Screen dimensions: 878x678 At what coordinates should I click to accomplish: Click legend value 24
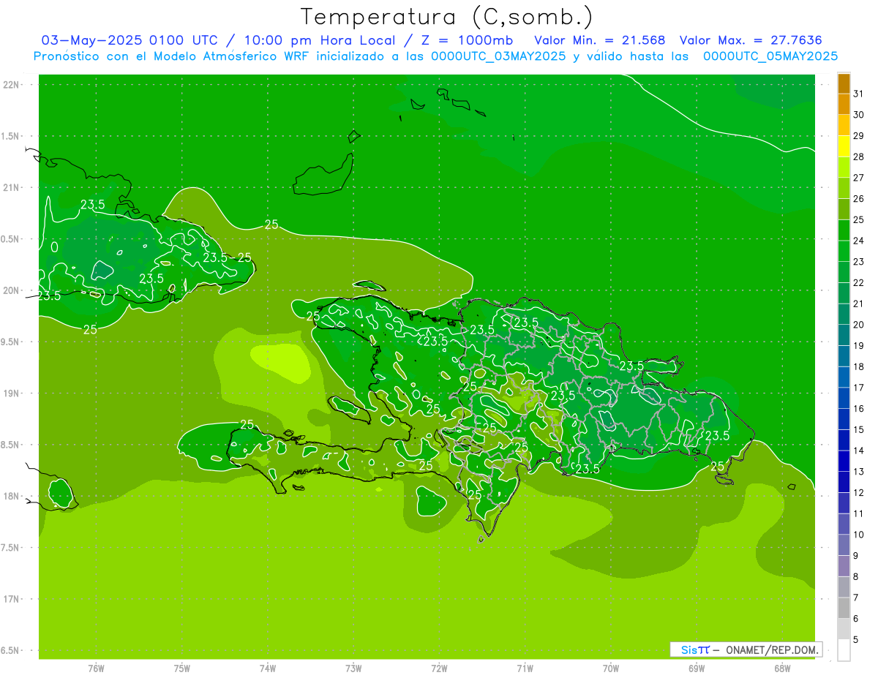coord(859,240)
